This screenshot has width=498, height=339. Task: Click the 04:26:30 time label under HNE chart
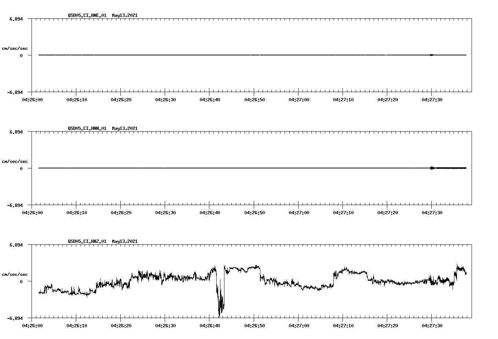pyautogui.click(x=165, y=99)
